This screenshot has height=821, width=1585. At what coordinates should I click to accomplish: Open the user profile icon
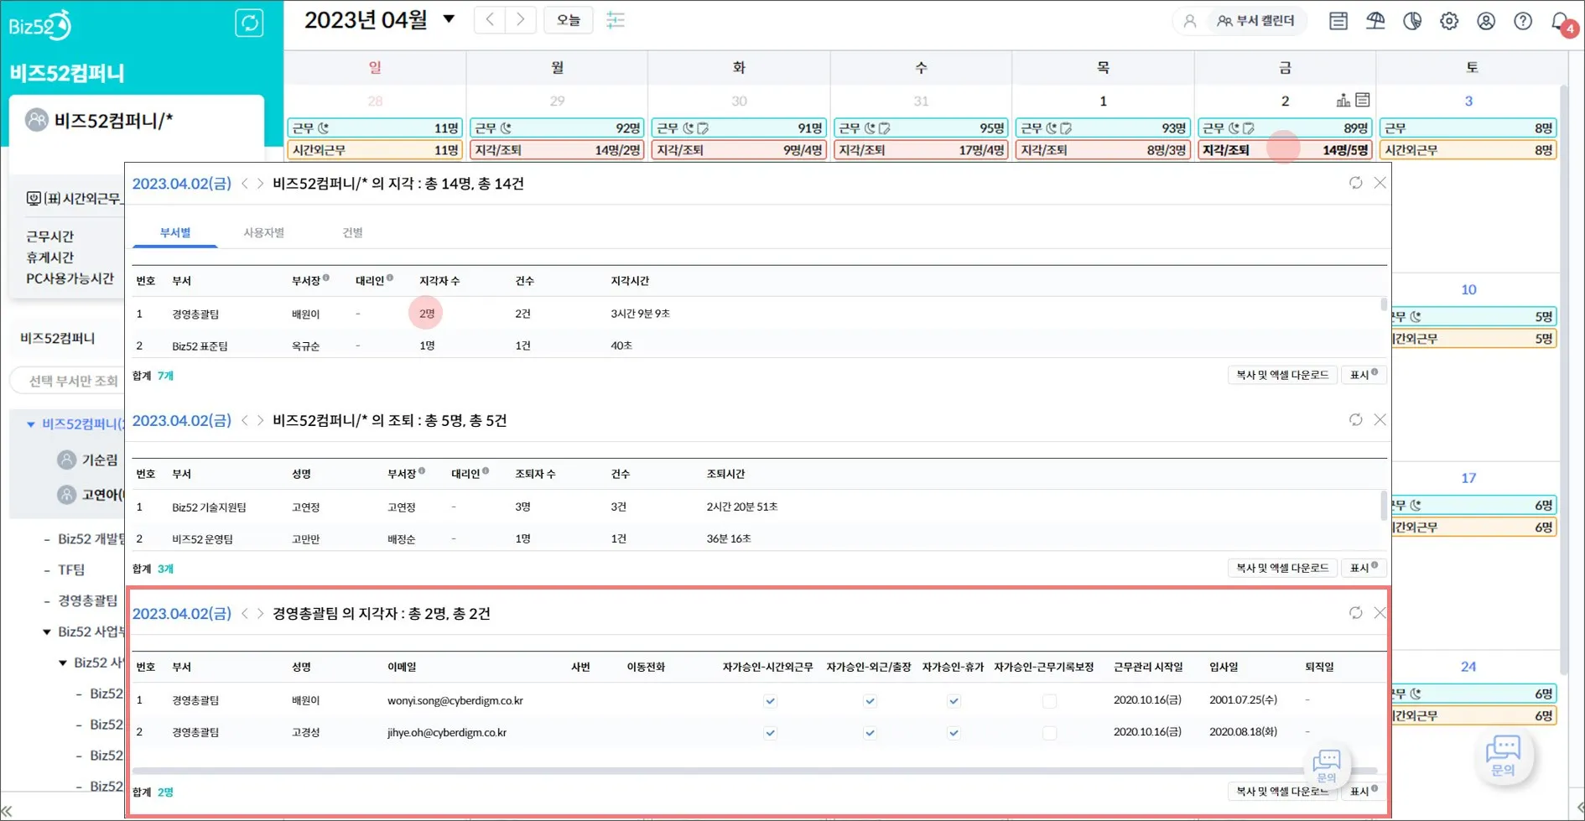click(x=1486, y=21)
